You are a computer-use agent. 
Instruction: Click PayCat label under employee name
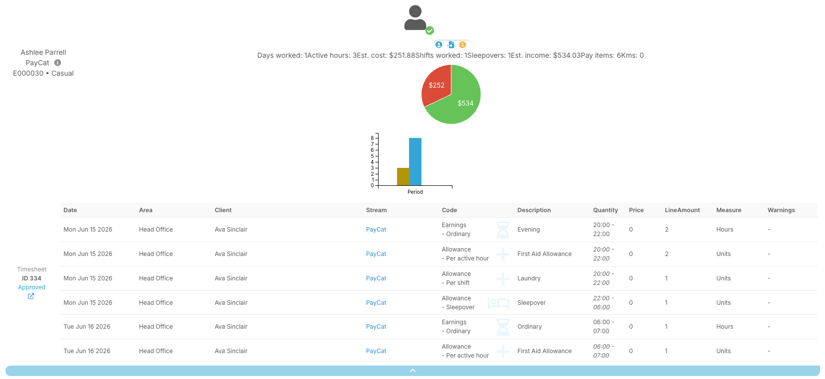point(37,63)
